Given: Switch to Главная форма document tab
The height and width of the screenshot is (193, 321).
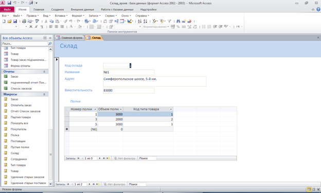Looking at the screenshot, I should [69, 38].
